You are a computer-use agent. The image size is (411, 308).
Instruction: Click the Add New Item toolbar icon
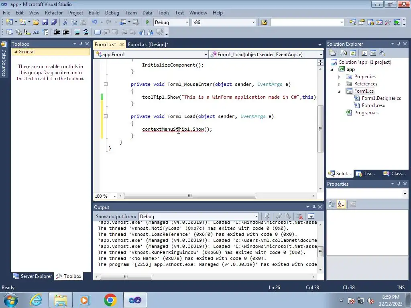(x=23, y=22)
